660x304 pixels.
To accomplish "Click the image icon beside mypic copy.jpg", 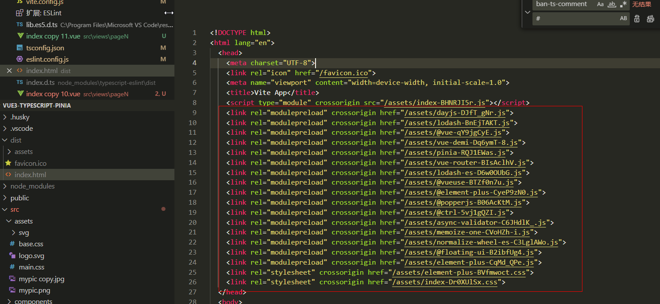I will click(12, 279).
